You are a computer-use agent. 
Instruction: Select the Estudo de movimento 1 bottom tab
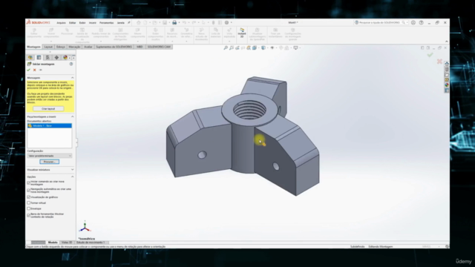[x=91, y=243]
